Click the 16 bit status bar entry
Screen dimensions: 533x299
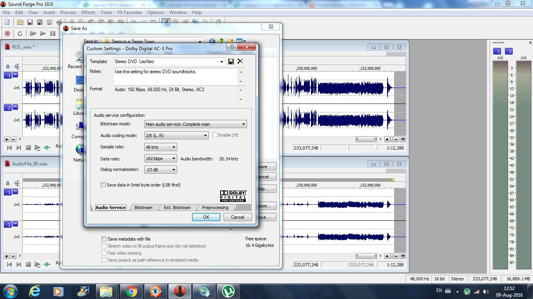439,279
